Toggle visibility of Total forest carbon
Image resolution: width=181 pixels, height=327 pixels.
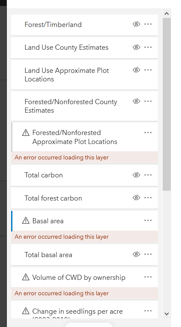click(x=136, y=198)
